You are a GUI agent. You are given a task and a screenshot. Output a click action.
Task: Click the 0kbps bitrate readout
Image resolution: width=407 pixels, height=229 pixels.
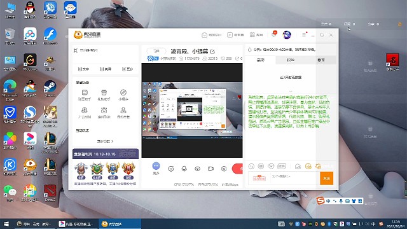click(x=230, y=184)
